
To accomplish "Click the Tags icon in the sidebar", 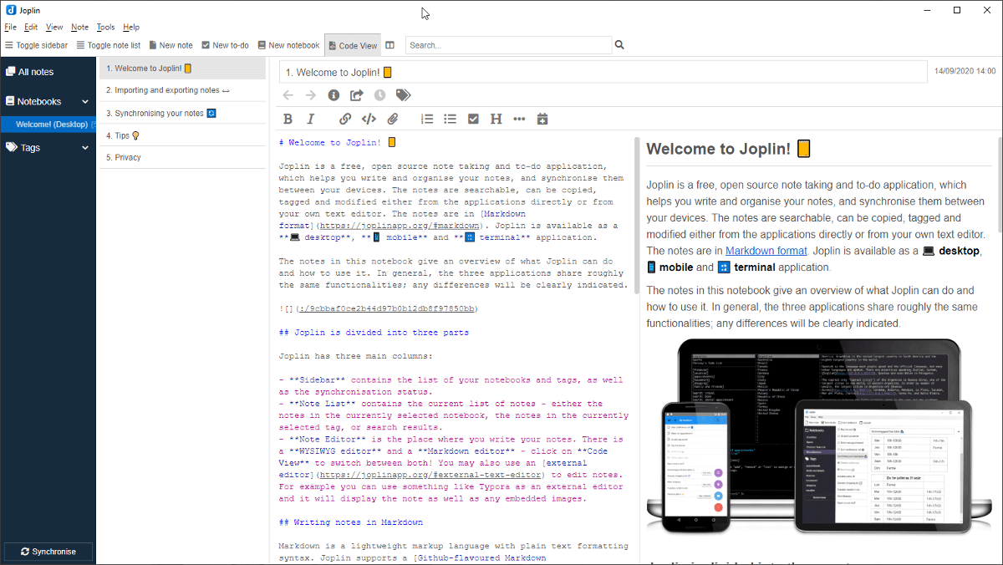I will click(11, 147).
